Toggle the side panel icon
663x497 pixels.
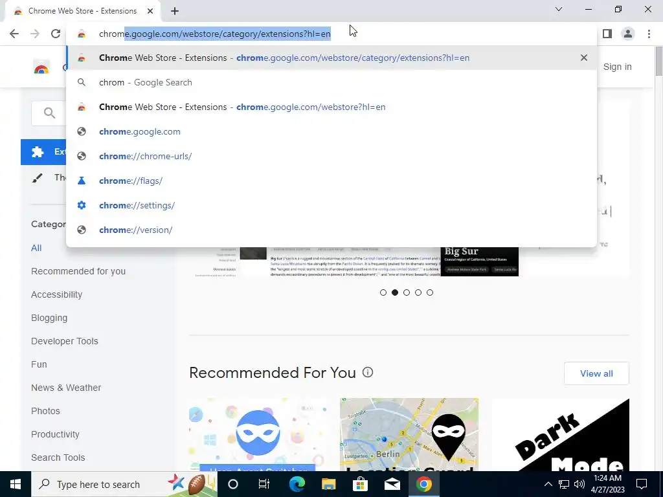pos(607,34)
